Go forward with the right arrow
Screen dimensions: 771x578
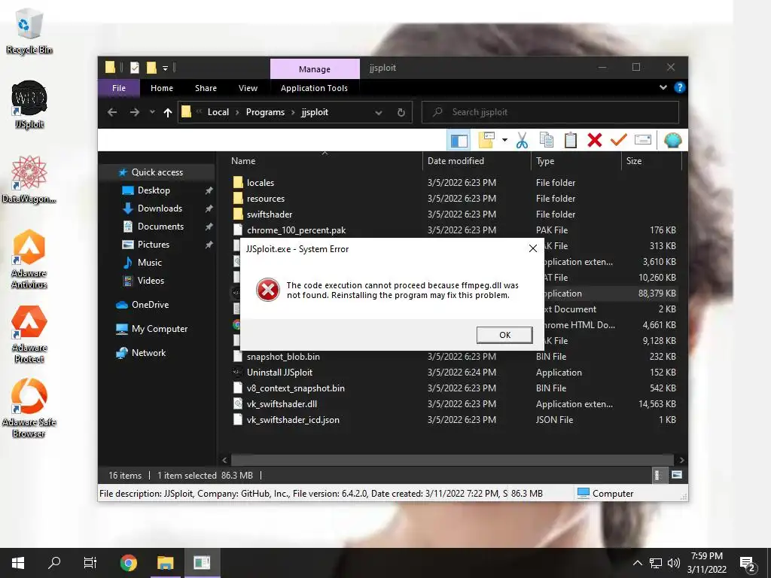(134, 112)
